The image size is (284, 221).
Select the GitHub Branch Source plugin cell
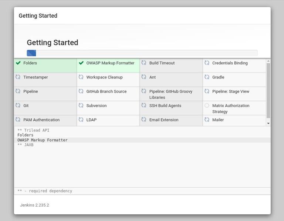(x=108, y=94)
